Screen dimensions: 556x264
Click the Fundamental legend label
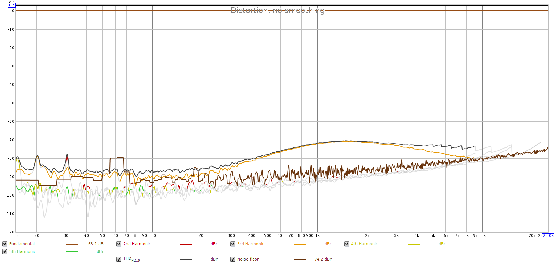(22, 244)
